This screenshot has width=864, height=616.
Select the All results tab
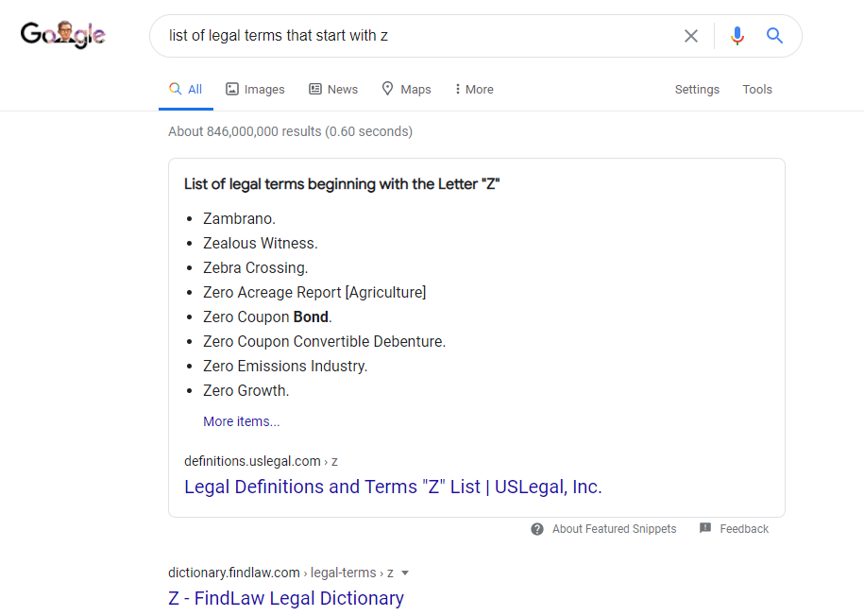[x=186, y=90]
